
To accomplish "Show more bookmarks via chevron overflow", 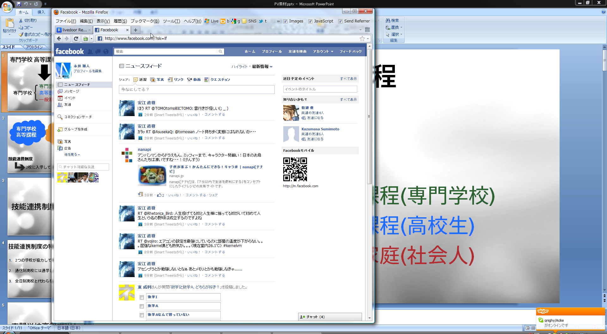I will (x=278, y=21).
